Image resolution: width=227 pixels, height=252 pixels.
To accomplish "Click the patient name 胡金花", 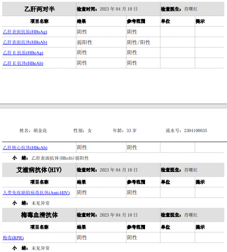I will (40, 130).
